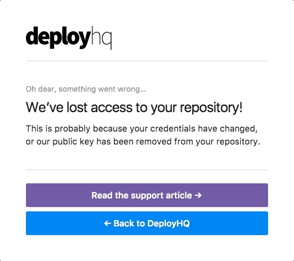Click the right arrow in the purple button

198,195
